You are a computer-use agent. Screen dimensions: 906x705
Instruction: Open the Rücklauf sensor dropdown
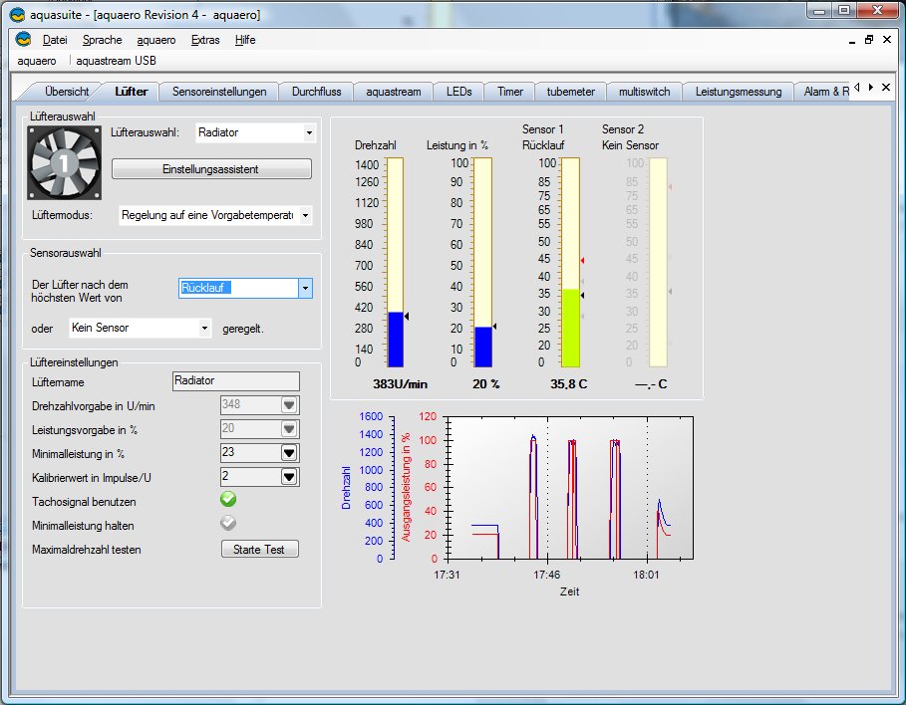[x=306, y=288]
